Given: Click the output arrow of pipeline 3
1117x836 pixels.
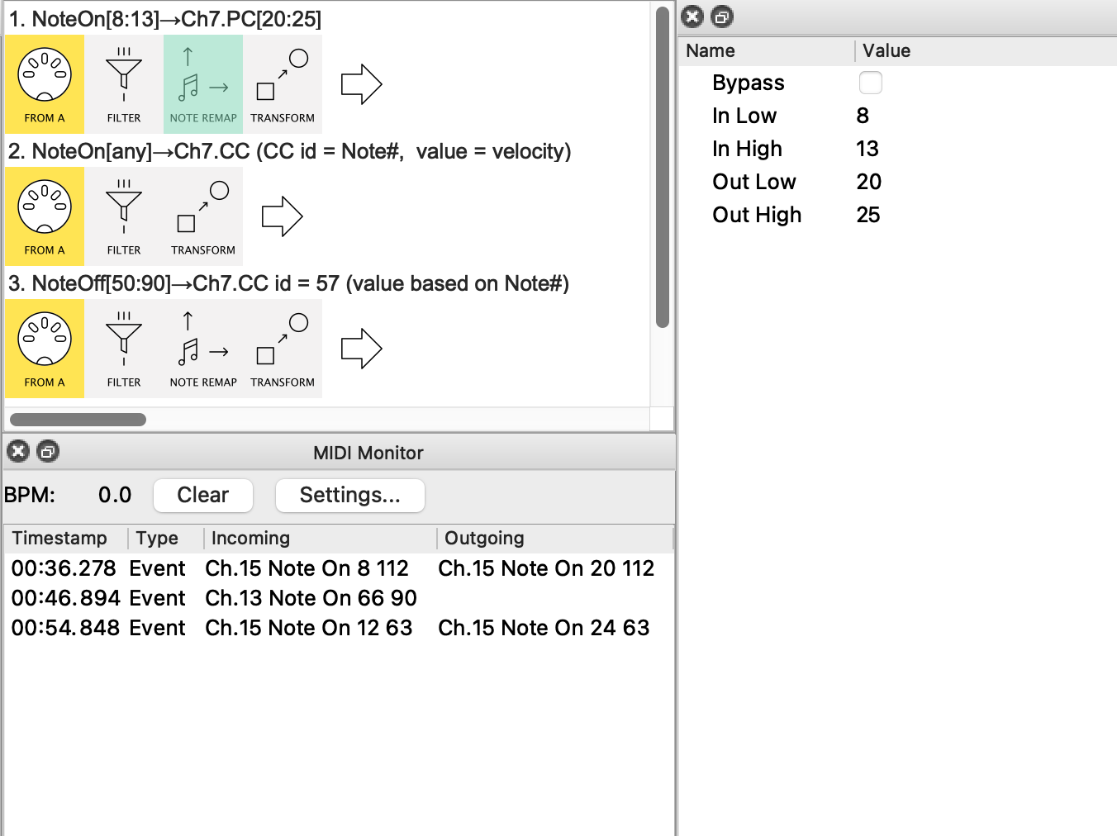Looking at the screenshot, I should (361, 349).
